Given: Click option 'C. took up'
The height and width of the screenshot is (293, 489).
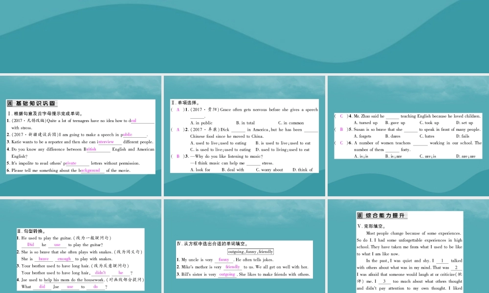Looking at the screenshot, I should point(429,123).
